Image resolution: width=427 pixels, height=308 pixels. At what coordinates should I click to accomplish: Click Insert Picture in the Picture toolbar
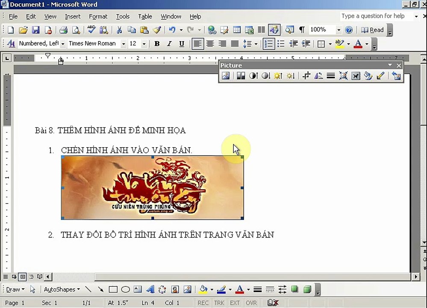point(226,76)
